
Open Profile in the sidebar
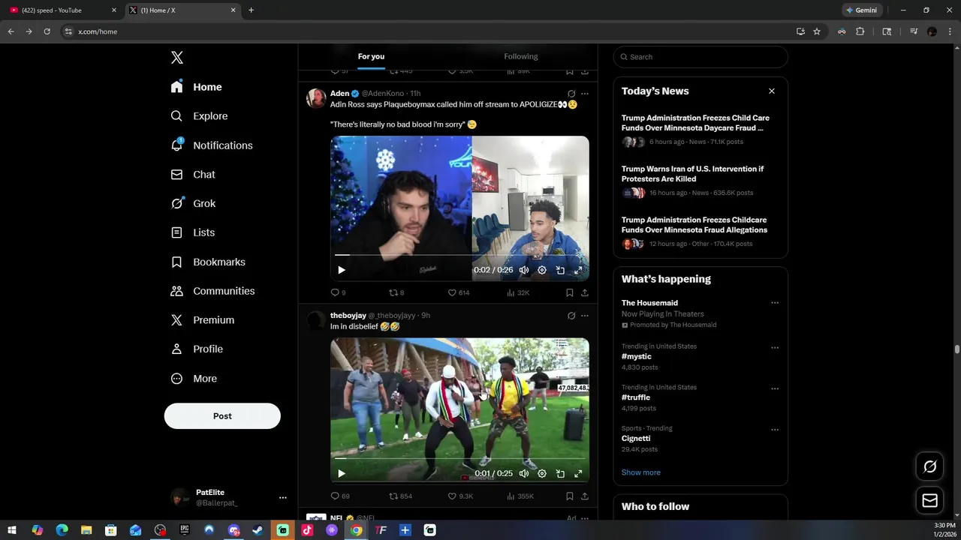197,349
